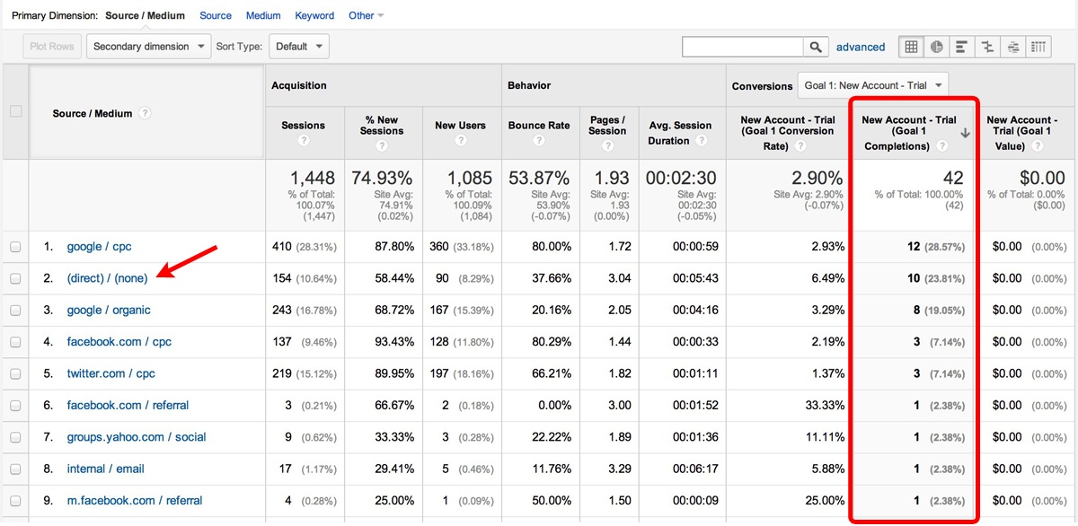Screen dimensions: 1078x526
Task: Switch to the Percentage pie chart view
Action: (x=936, y=47)
